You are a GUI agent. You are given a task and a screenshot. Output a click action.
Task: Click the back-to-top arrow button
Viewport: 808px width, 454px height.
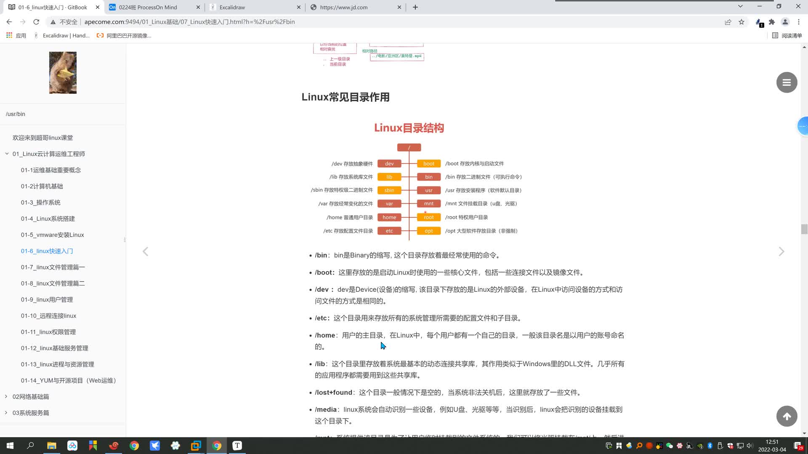click(x=787, y=416)
